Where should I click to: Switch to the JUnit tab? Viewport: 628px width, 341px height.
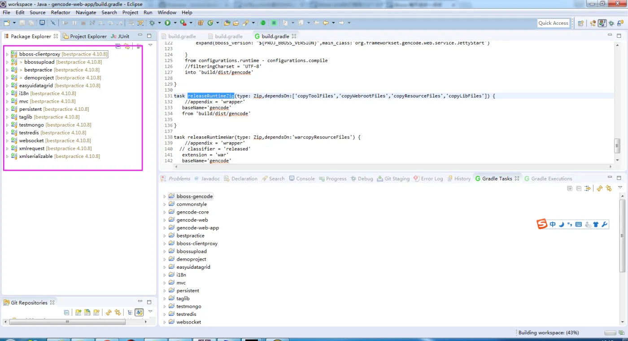click(120, 36)
